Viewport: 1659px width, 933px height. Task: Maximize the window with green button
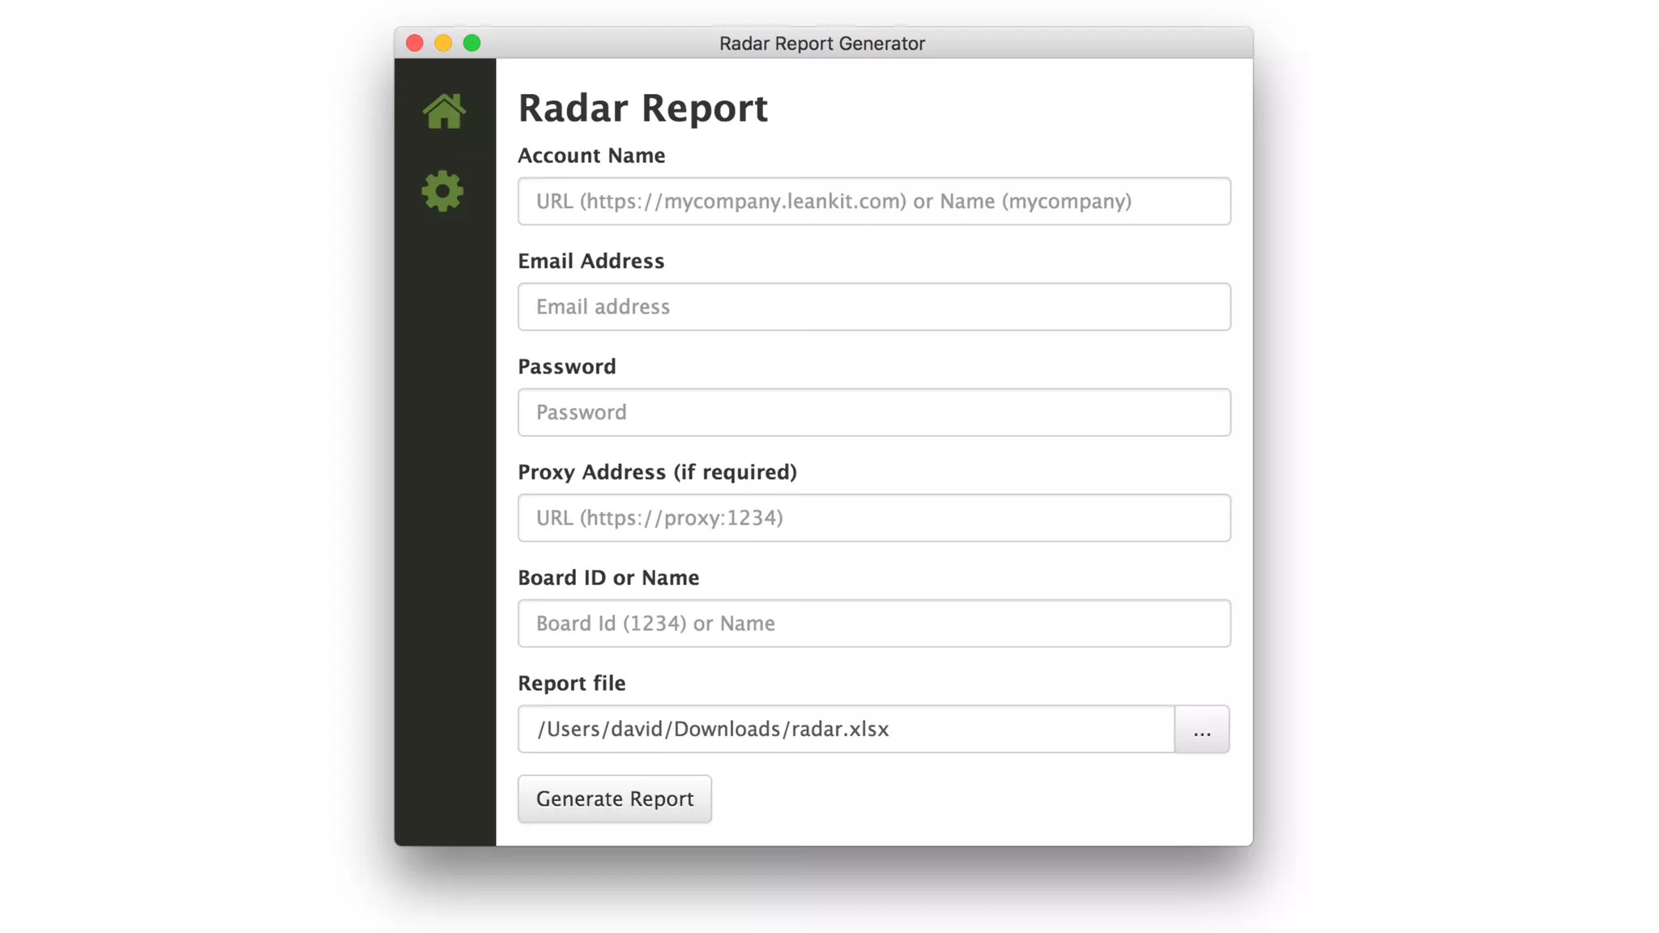point(471,43)
